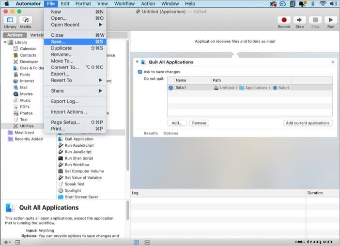Open the Wi-Fi menu bar icon
This screenshot has width=340, height=246.
click(323, 3)
